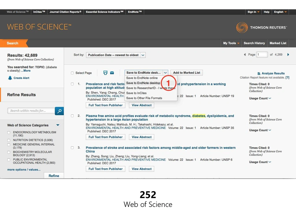This screenshot has width=296, height=209.
Task: Click the ...More search terms link
Action: coord(26,71)
